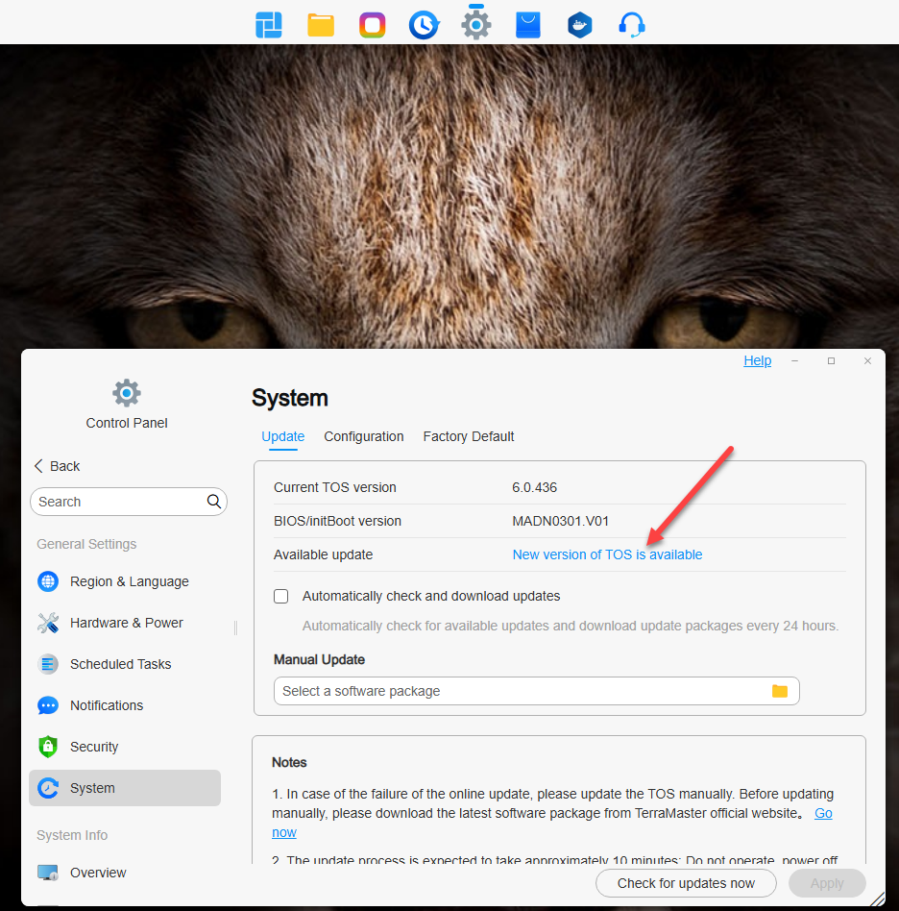Switch to the Configuration tab
This screenshot has height=911, width=899.
[x=363, y=436]
